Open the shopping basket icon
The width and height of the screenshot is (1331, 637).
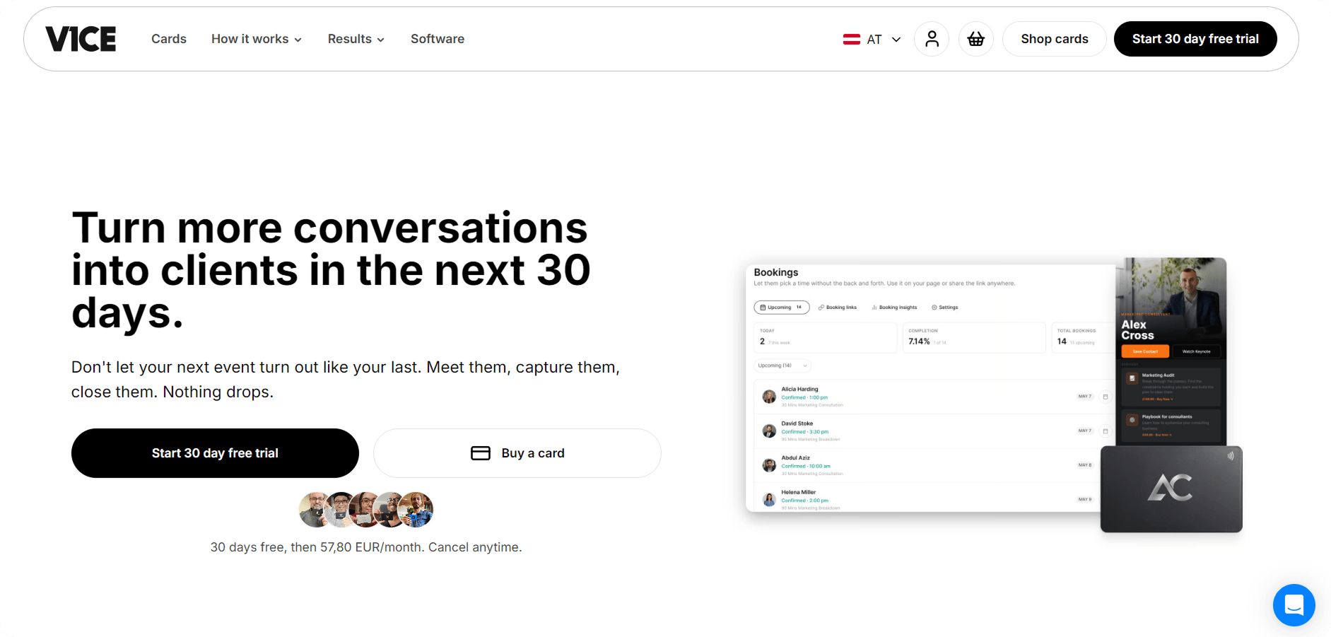click(x=976, y=39)
